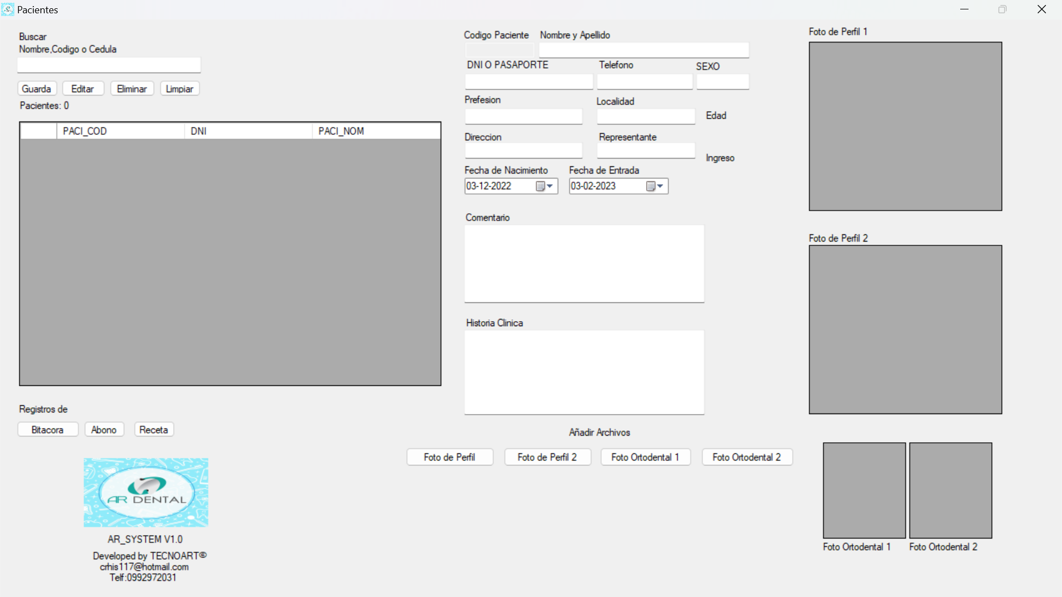Open the Fecha de Nacimiento dropdown arrow
Image resolution: width=1062 pixels, height=597 pixels.
point(550,186)
